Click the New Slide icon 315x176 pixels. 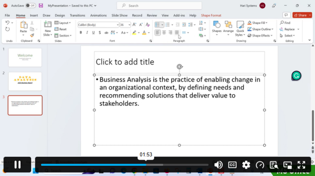tap(48, 25)
